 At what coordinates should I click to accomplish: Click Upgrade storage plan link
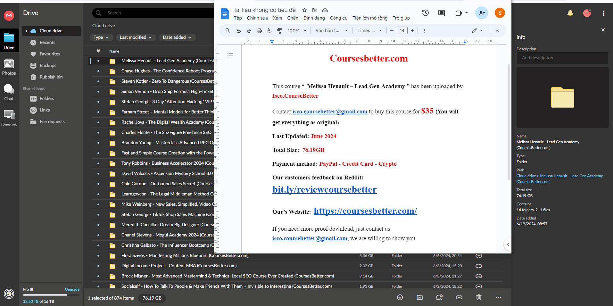pos(72,289)
